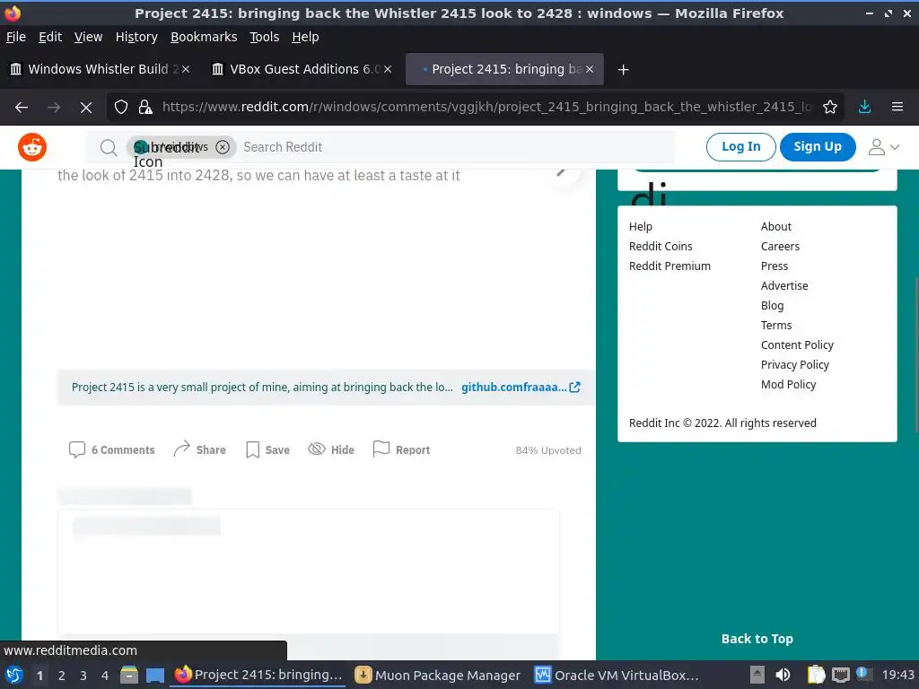Click the search magnifier icon on Reddit
Viewport: 919px width, 689px height.
click(109, 147)
